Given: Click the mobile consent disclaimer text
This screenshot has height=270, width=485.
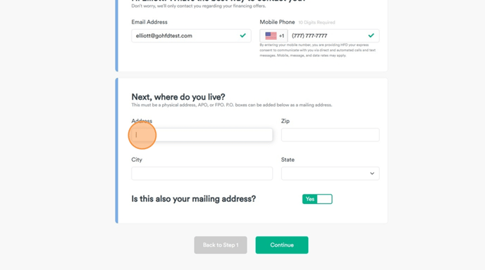Looking at the screenshot, I should [318, 51].
